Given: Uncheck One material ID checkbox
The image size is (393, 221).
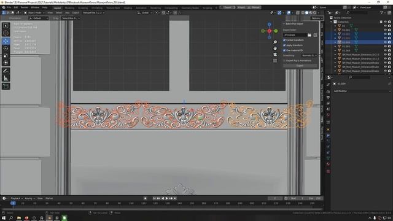Looking at the screenshot, I should click(284, 50).
